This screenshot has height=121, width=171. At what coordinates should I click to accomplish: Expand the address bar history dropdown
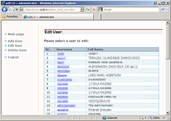[x=82, y=9]
